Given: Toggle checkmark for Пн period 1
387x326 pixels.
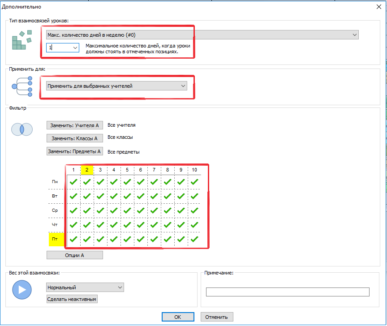Looking at the screenshot, I should pyautogui.click(x=73, y=182).
